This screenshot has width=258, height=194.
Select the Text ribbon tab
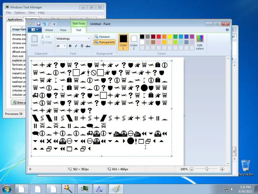tap(79, 30)
